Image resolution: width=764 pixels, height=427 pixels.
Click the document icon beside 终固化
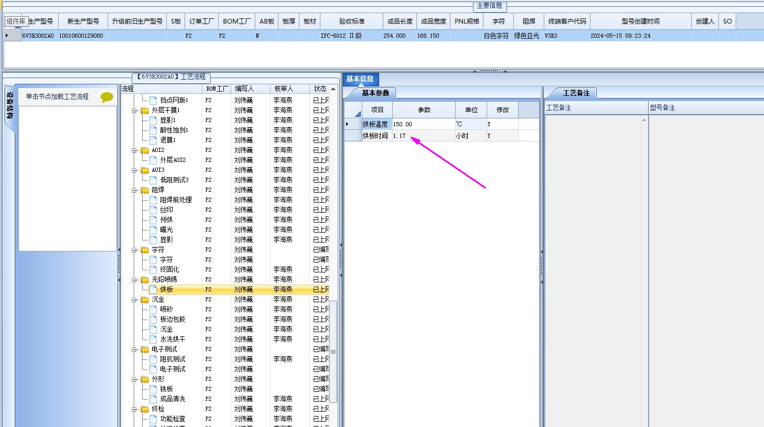click(153, 269)
